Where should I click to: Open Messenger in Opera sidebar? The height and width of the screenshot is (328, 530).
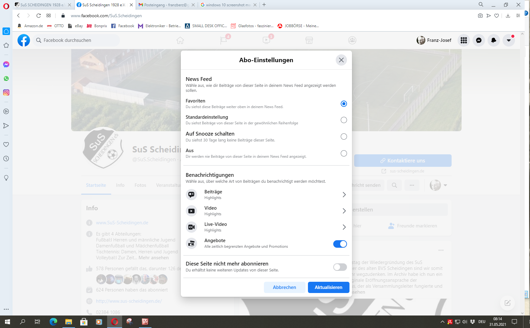pos(6,64)
